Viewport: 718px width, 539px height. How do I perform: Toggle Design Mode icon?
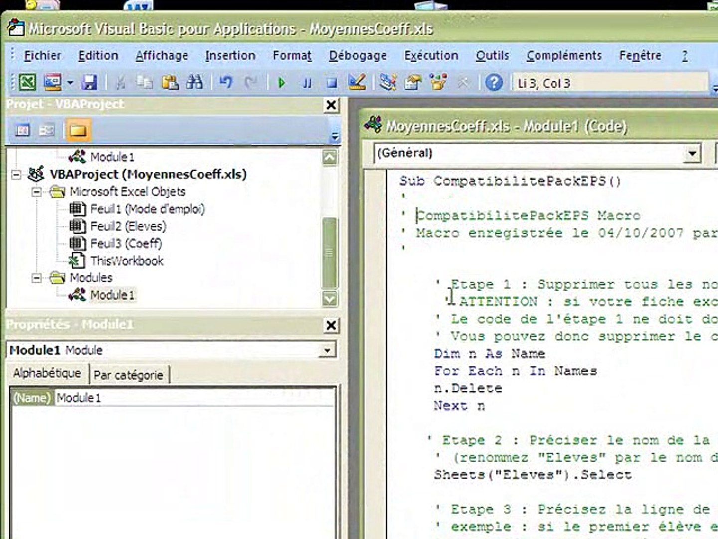(357, 82)
